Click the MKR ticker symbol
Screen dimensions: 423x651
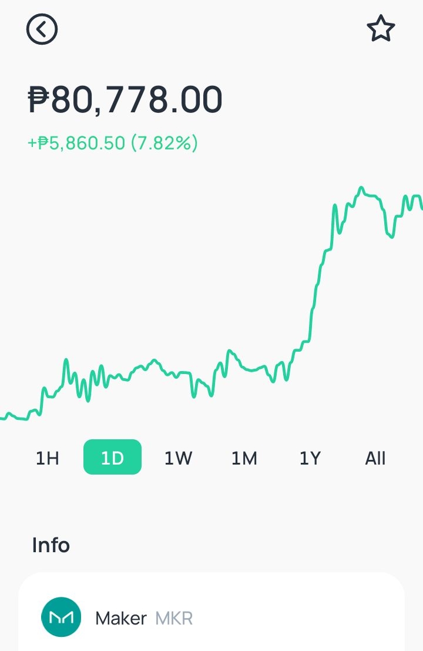[x=174, y=618]
